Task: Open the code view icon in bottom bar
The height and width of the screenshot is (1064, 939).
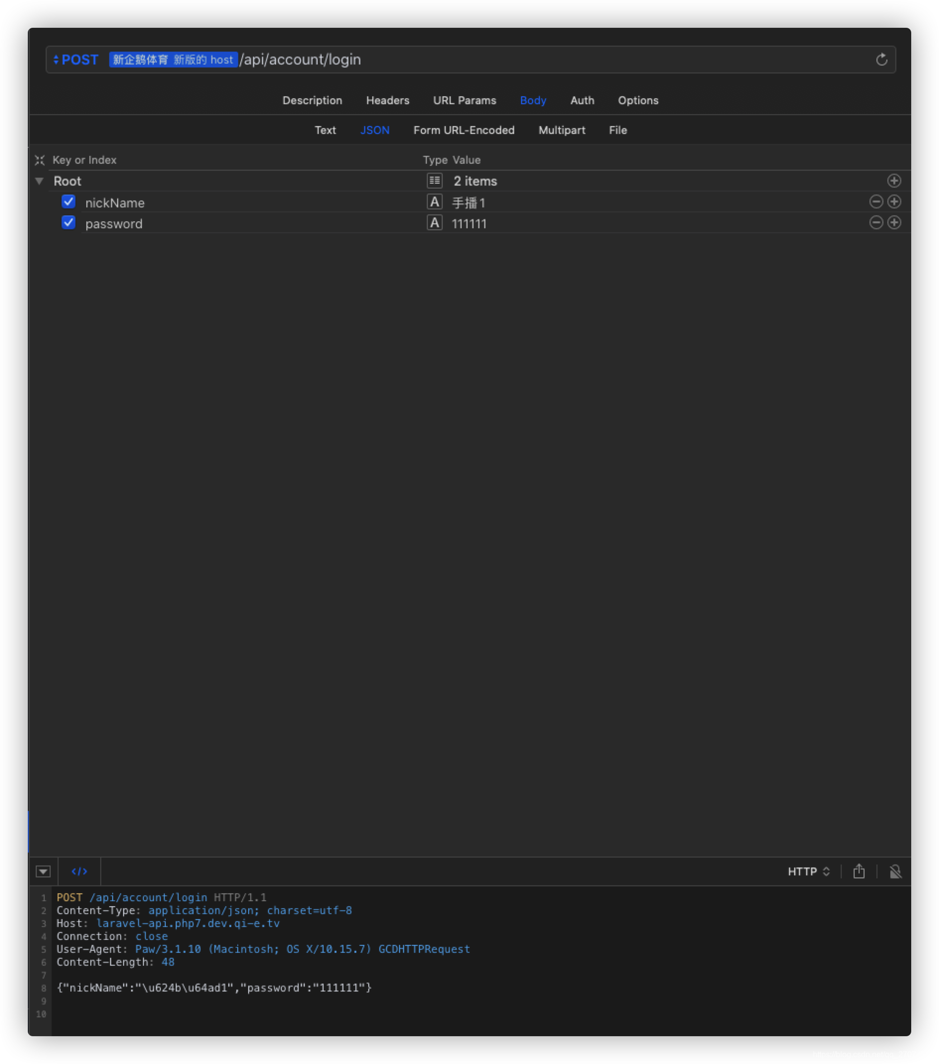Action: point(79,871)
